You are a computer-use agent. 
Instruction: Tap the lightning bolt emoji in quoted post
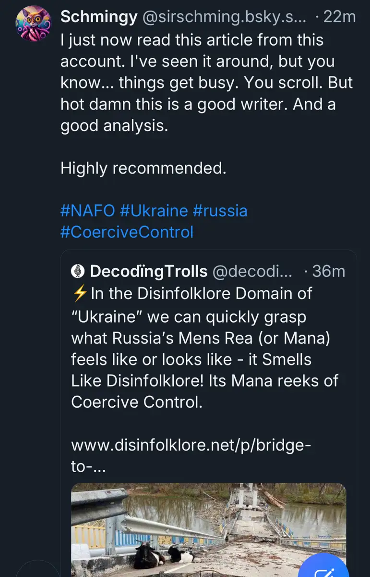point(79,293)
